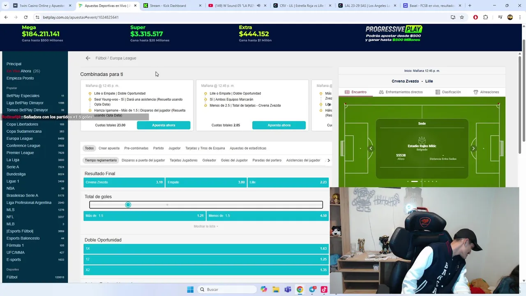Expand Mostrar la lista under total goals

[x=206, y=227]
